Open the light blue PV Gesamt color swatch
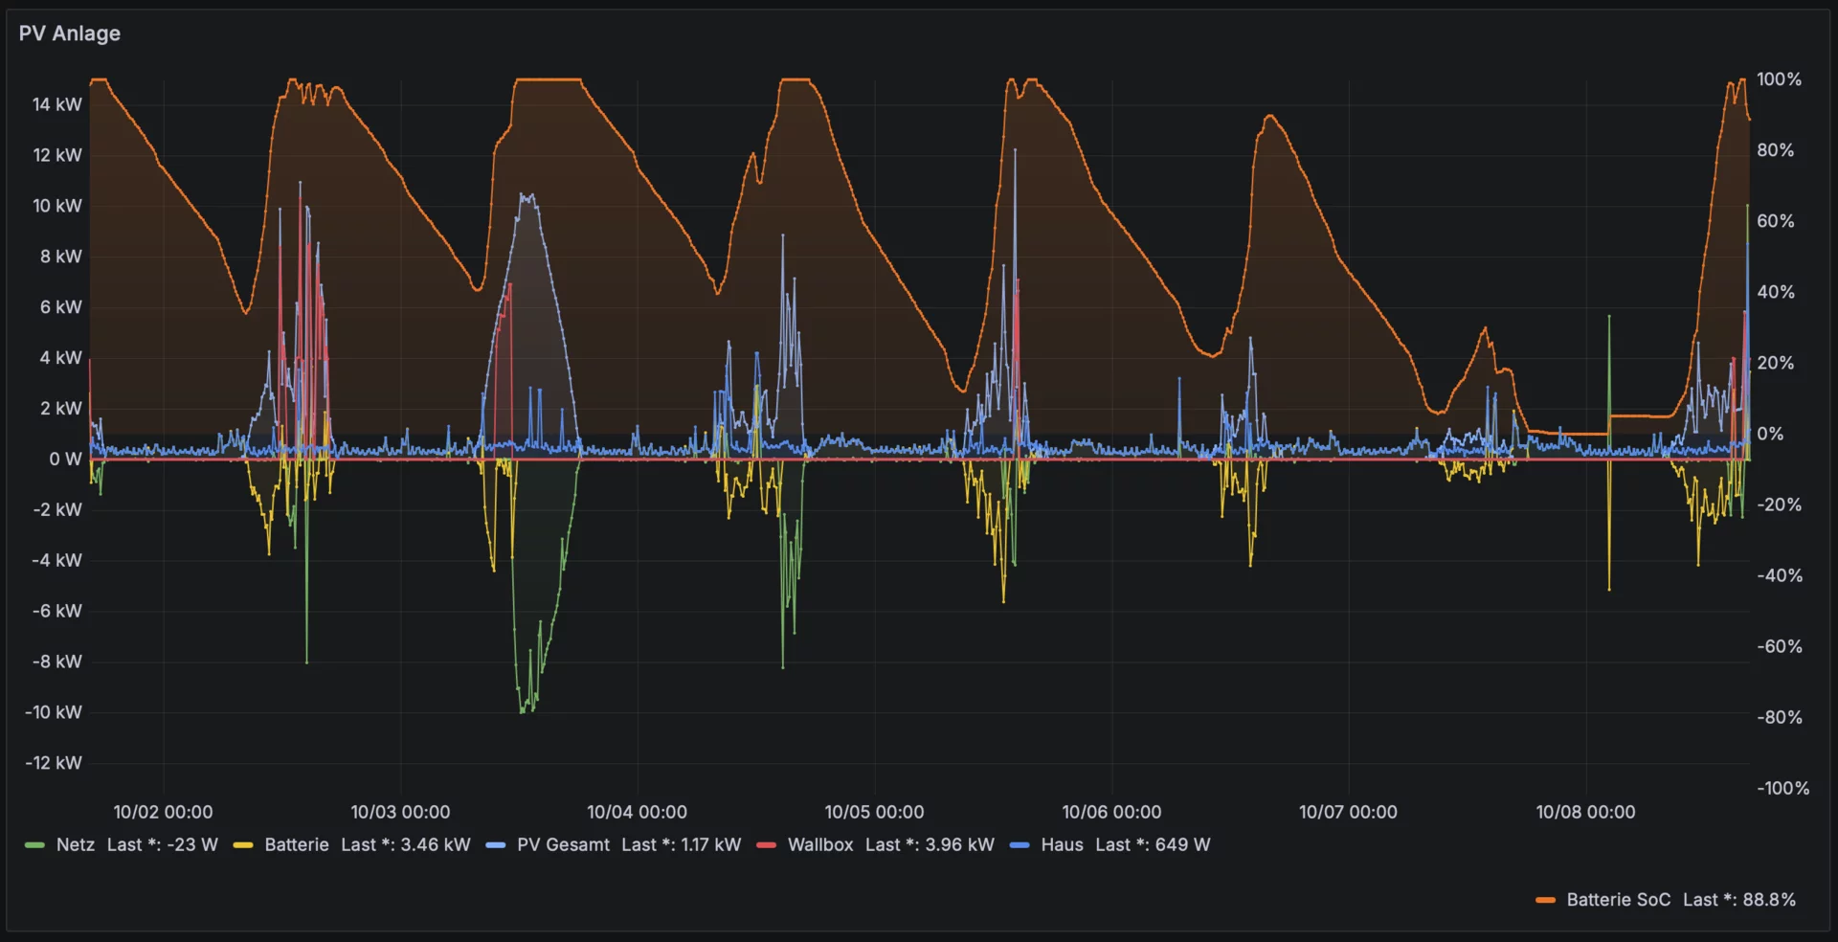The width and height of the screenshot is (1838, 942). 495,845
